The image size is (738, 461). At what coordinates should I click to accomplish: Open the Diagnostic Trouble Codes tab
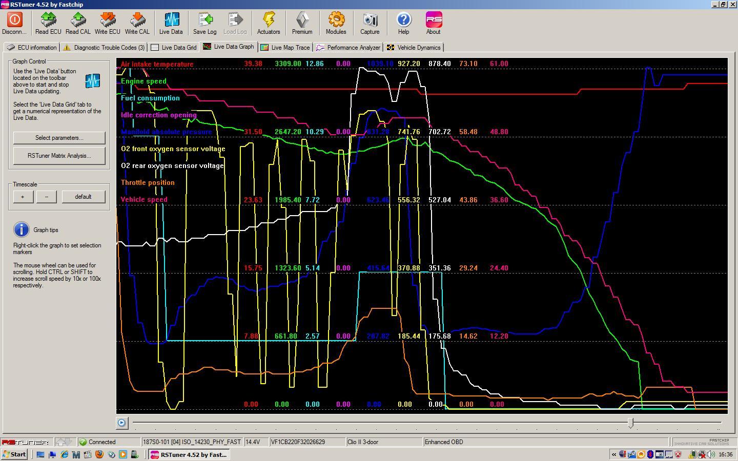104,48
